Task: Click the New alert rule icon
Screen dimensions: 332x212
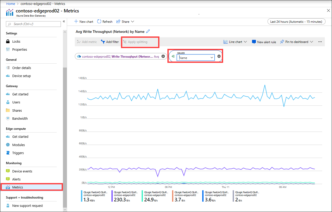Action: tap(254, 42)
